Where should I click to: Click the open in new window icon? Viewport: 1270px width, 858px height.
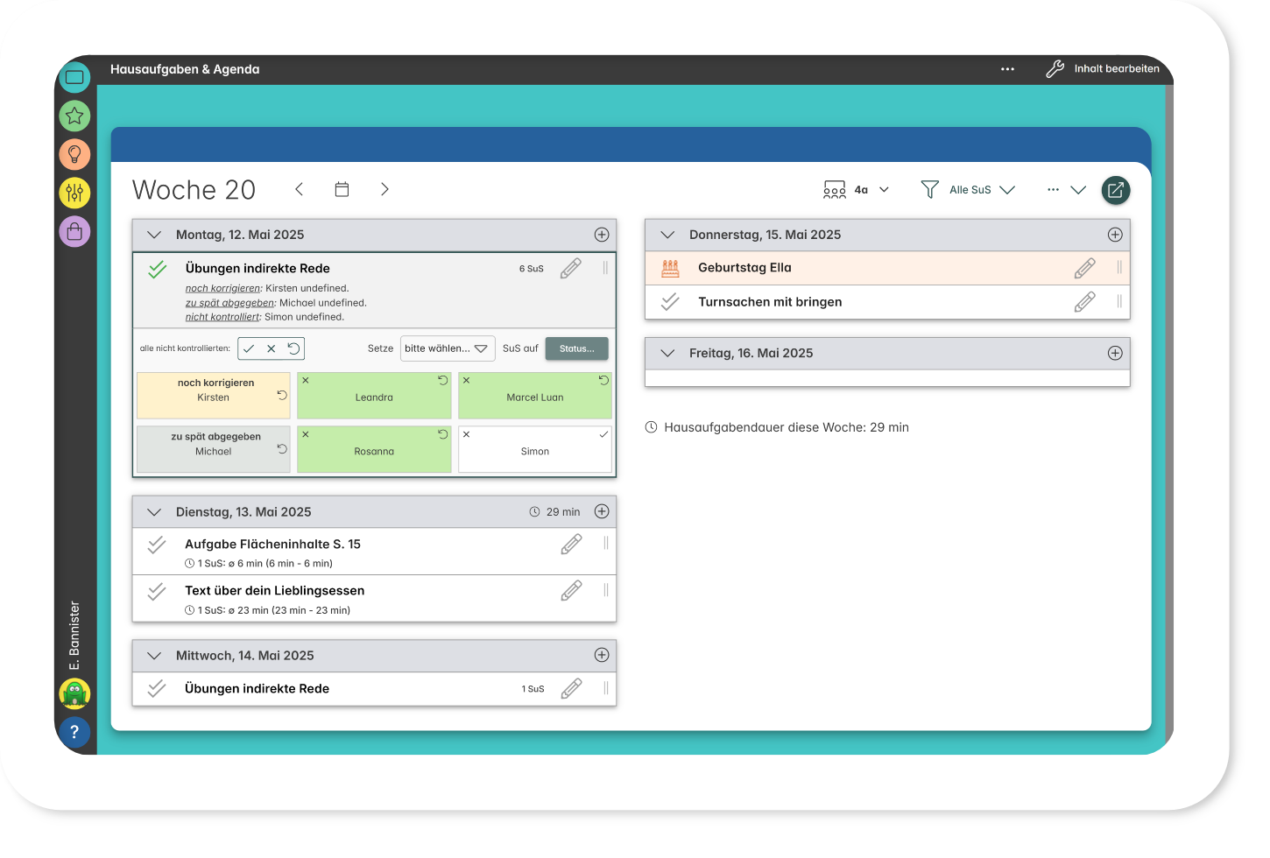(1115, 190)
